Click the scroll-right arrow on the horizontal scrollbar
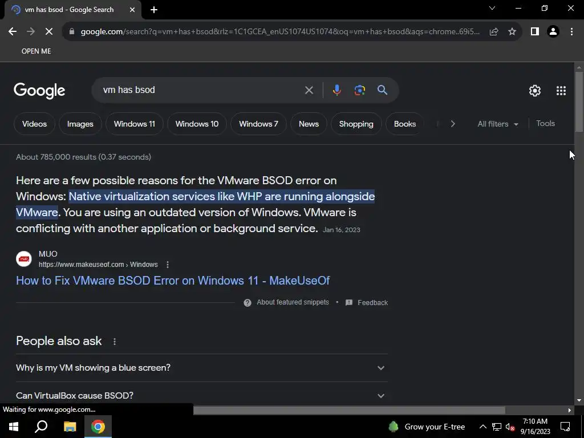This screenshot has width=584, height=438. click(570, 410)
